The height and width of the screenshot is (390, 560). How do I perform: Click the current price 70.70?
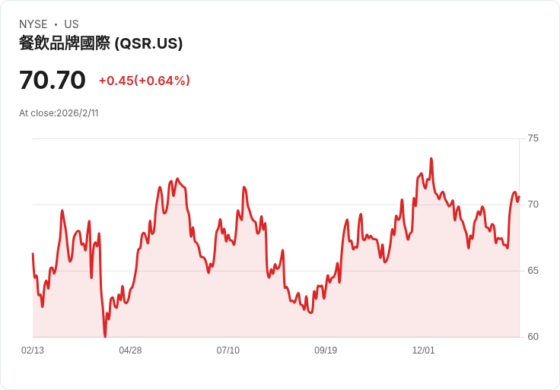click(52, 80)
